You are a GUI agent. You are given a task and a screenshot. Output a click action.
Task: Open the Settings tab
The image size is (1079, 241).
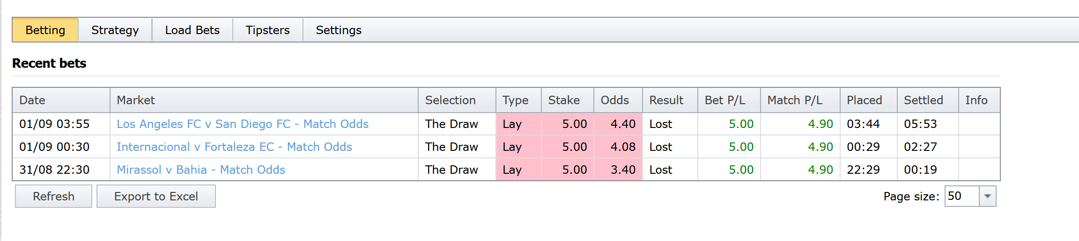click(x=339, y=30)
